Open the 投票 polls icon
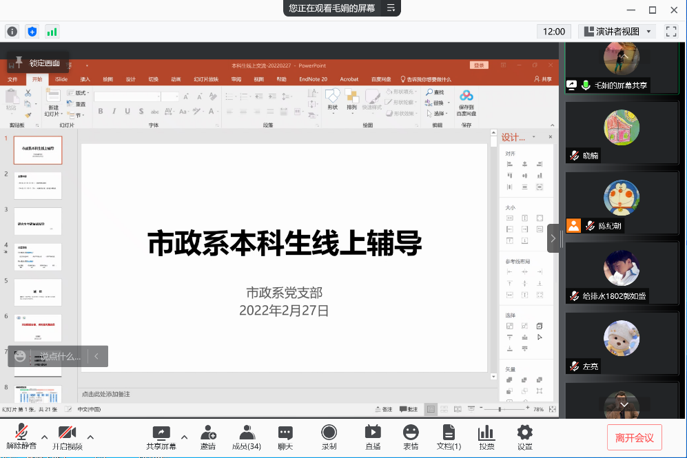 [486, 437]
